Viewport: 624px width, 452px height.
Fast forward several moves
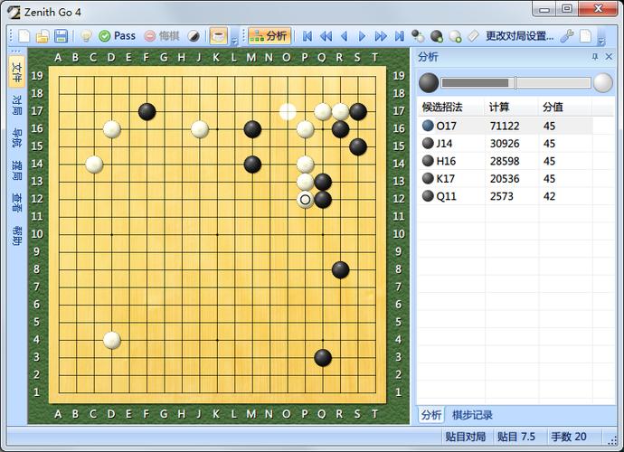pos(381,36)
